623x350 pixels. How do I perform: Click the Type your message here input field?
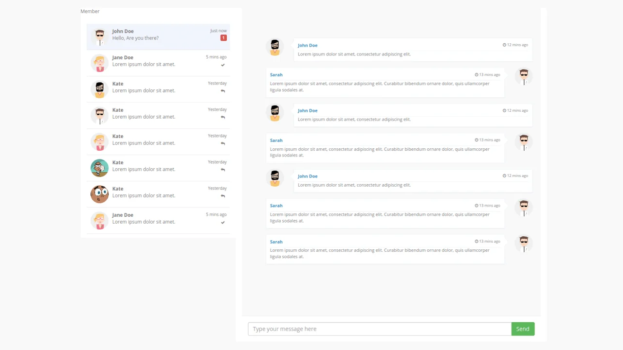(380, 329)
